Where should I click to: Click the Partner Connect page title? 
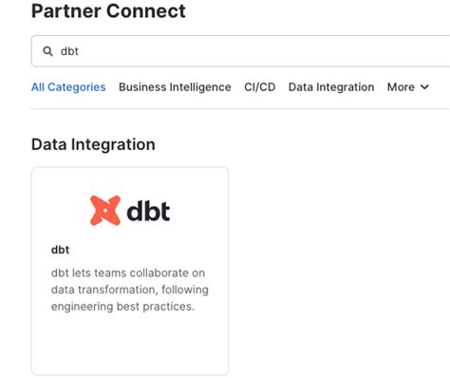(108, 11)
